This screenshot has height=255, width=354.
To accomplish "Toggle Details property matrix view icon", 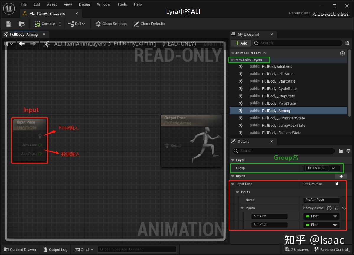I will (x=341, y=151).
